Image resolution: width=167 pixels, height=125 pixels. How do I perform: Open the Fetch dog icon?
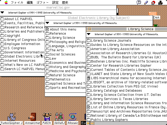47,116
